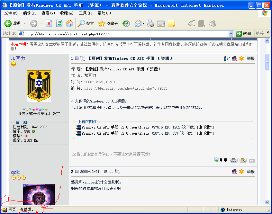Viewport: 272px width, 214px height.
Task: Click the Forward navigation arrow
Action: click(34, 23)
